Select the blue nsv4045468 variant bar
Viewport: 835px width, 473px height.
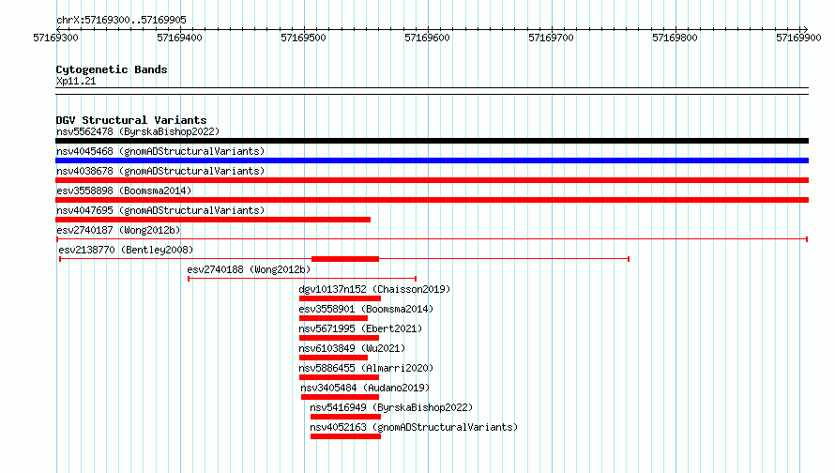[x=432, y=160]
